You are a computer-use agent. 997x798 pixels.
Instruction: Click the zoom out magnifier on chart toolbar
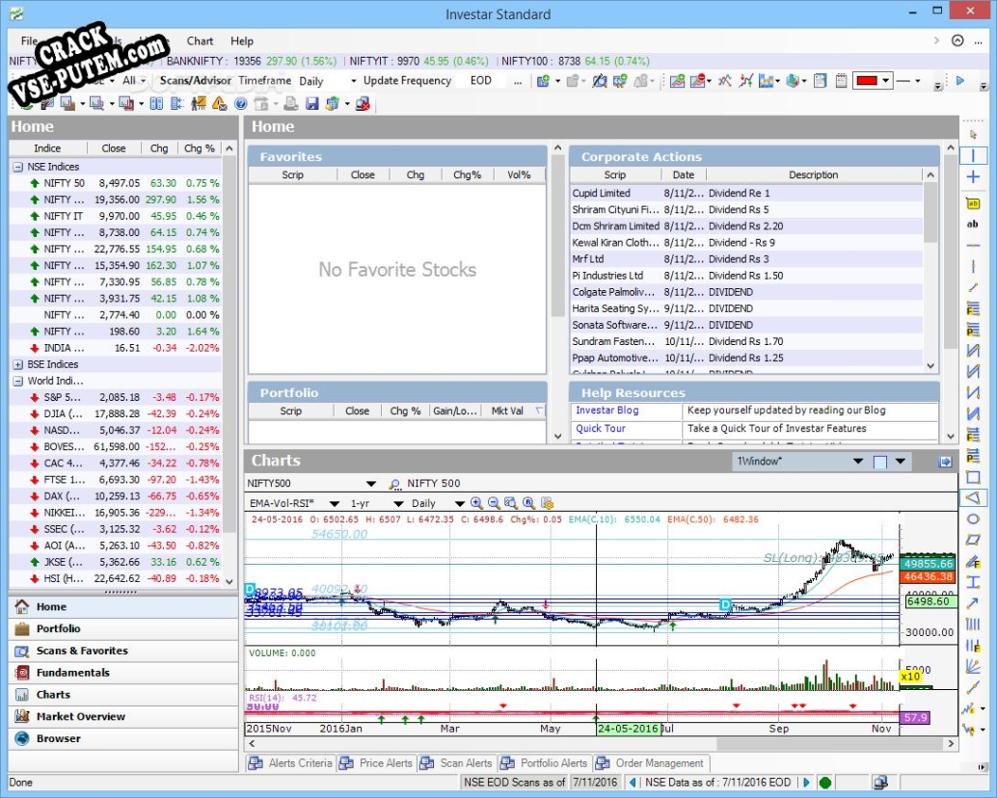click(x=494, y=503)
